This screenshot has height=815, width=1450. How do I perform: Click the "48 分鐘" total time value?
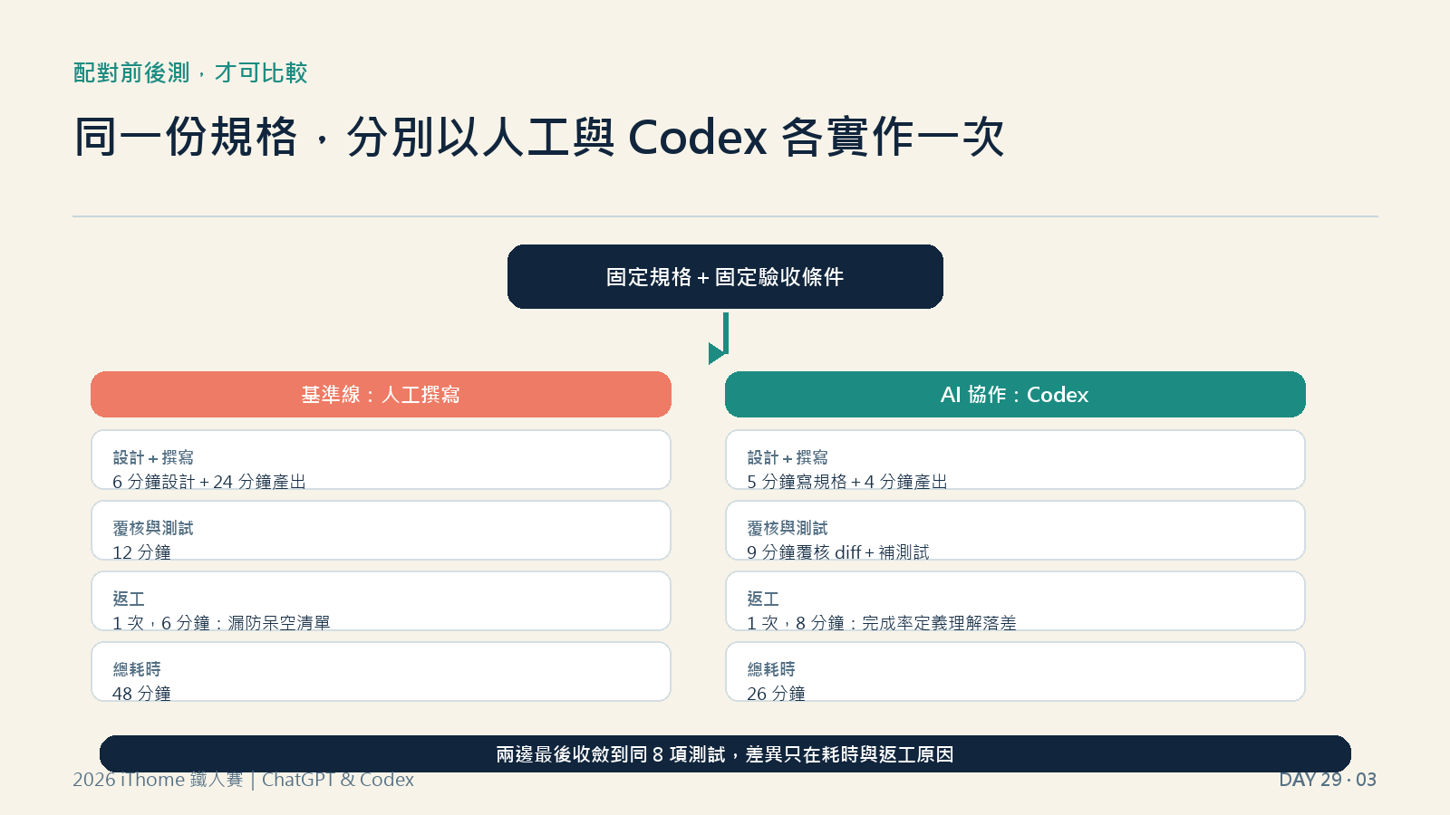pyautogui.click(x=141, y=694)
